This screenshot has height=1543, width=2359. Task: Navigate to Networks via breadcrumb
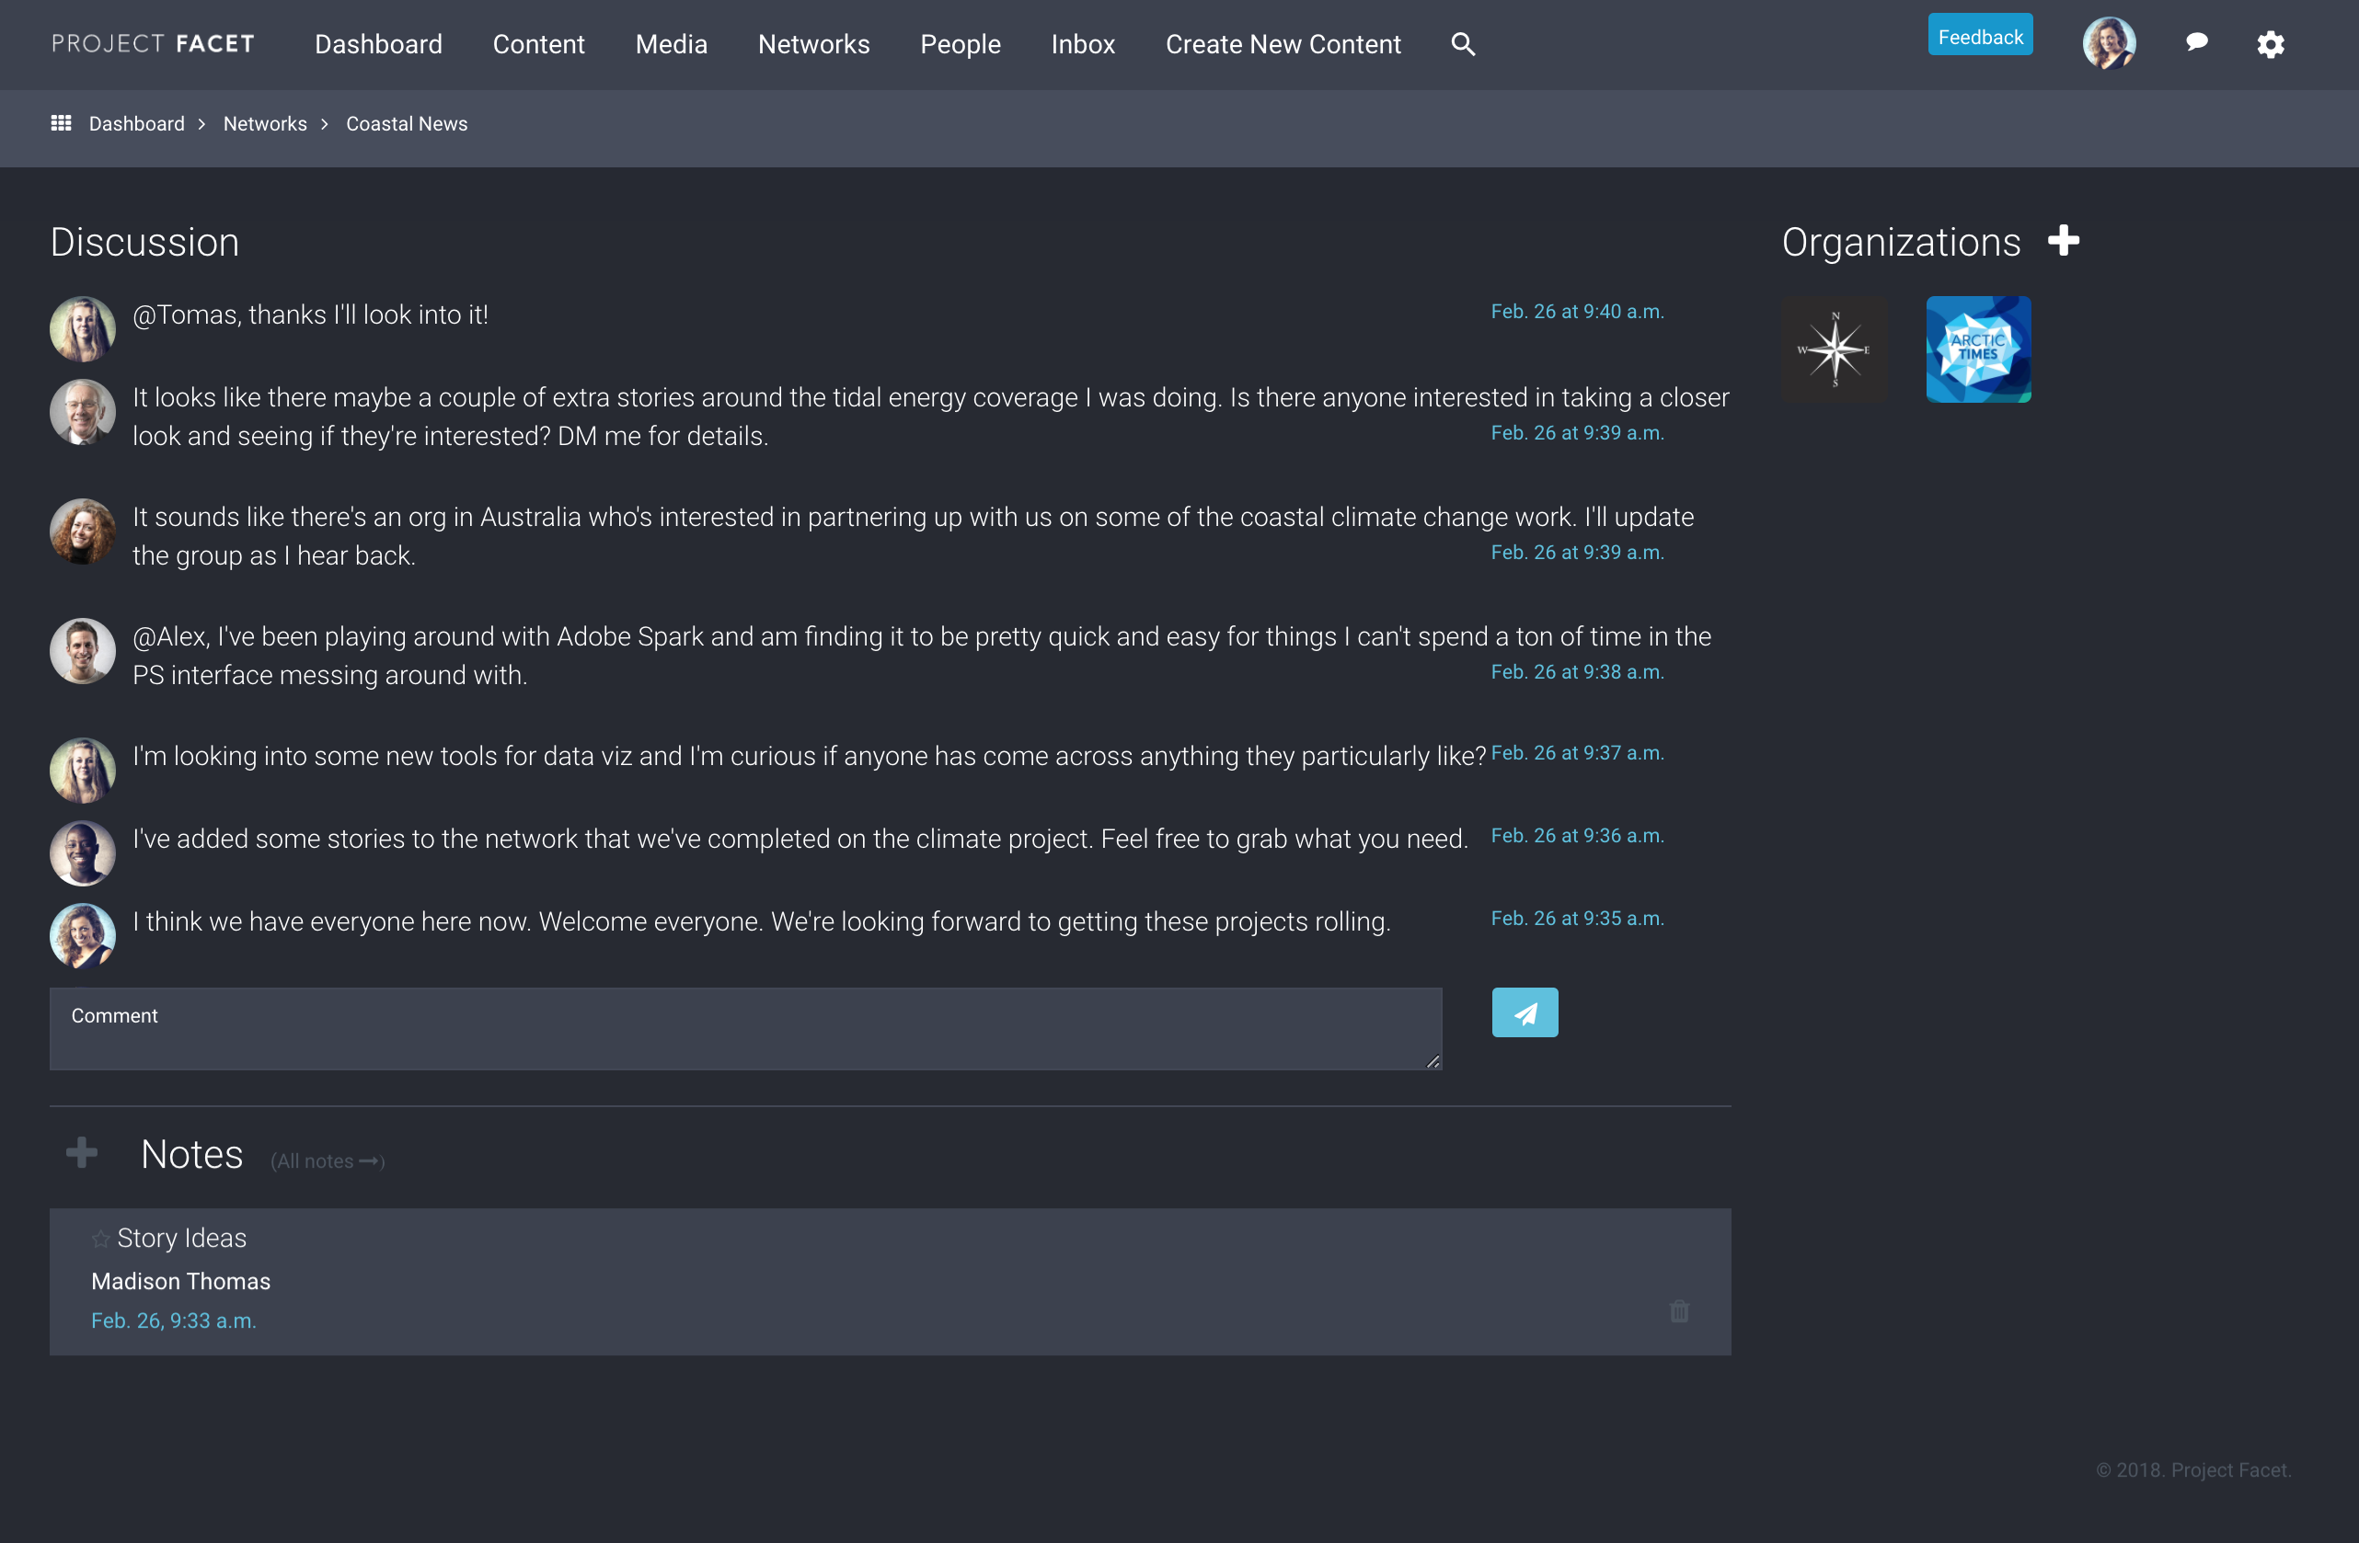[x=265, y=123]
